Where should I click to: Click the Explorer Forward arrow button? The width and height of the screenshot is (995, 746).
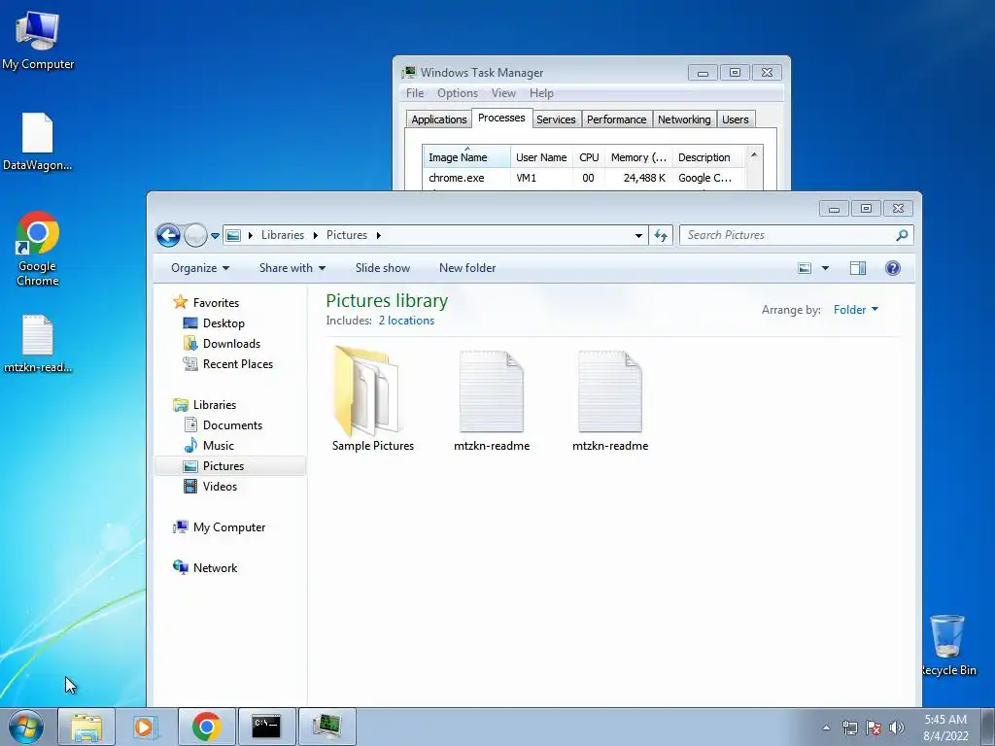195,235
